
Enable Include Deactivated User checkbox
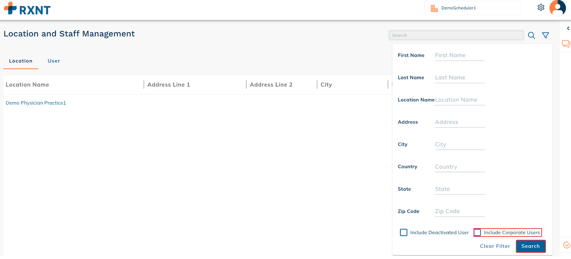pos(404,233)
